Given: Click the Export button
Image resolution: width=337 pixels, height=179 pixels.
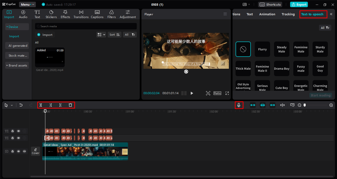Looking at the screenshot, I should pyautogui.click(x=299, y=4).
